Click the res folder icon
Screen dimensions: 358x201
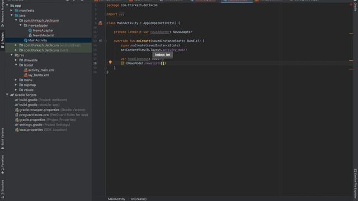tap(17, 55)
